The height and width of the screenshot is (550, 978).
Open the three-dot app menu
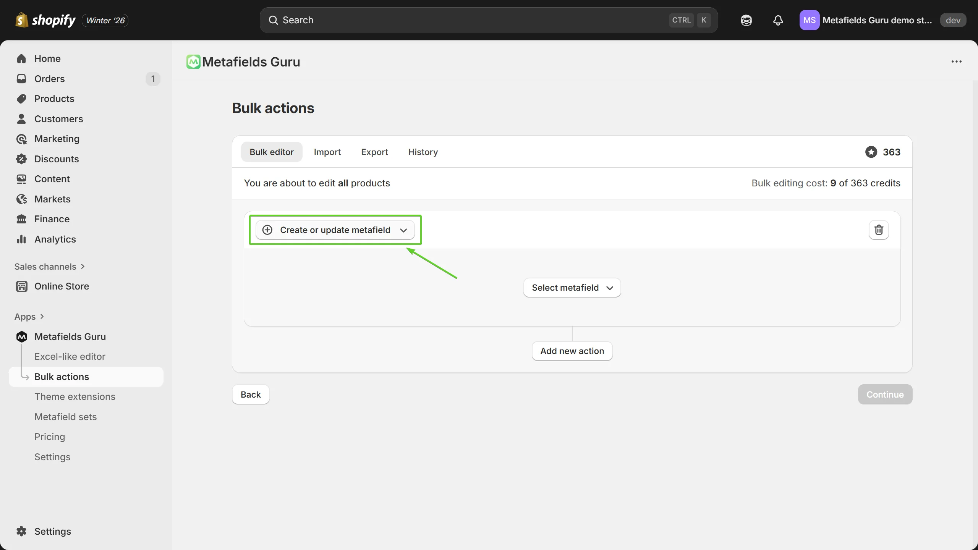(x=956, y=61)
